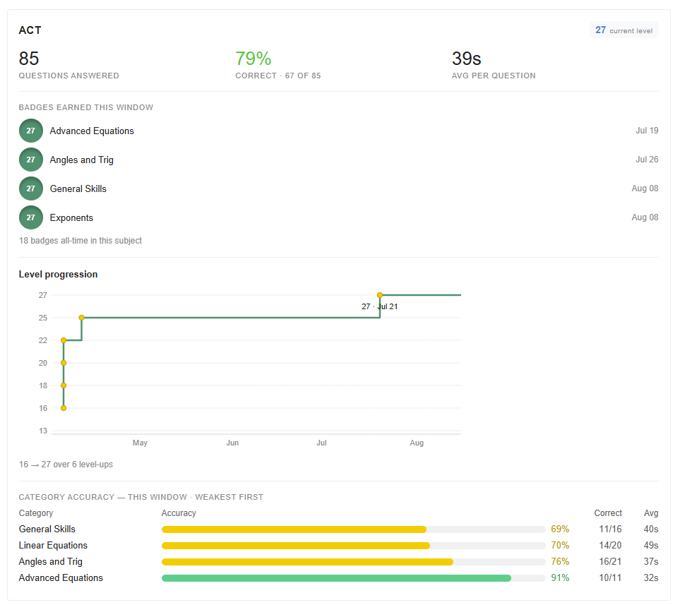
Task: Select the level 20 chart marker
Action: [64, 363]
